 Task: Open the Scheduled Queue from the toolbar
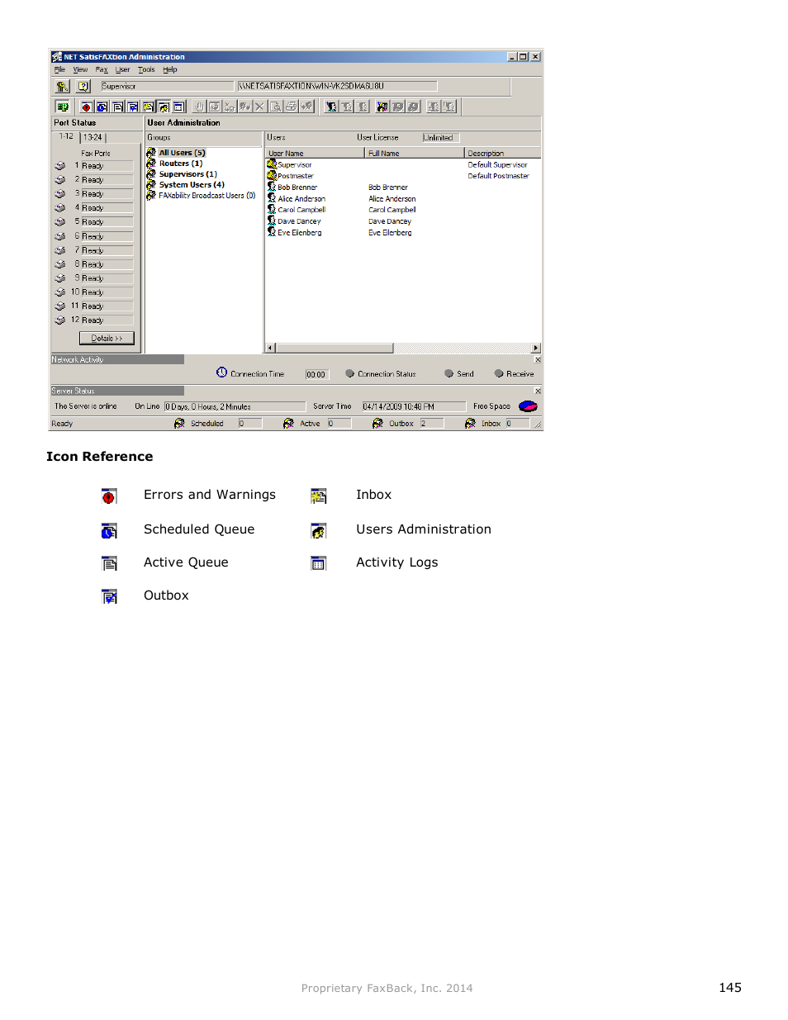coord(102,107)
